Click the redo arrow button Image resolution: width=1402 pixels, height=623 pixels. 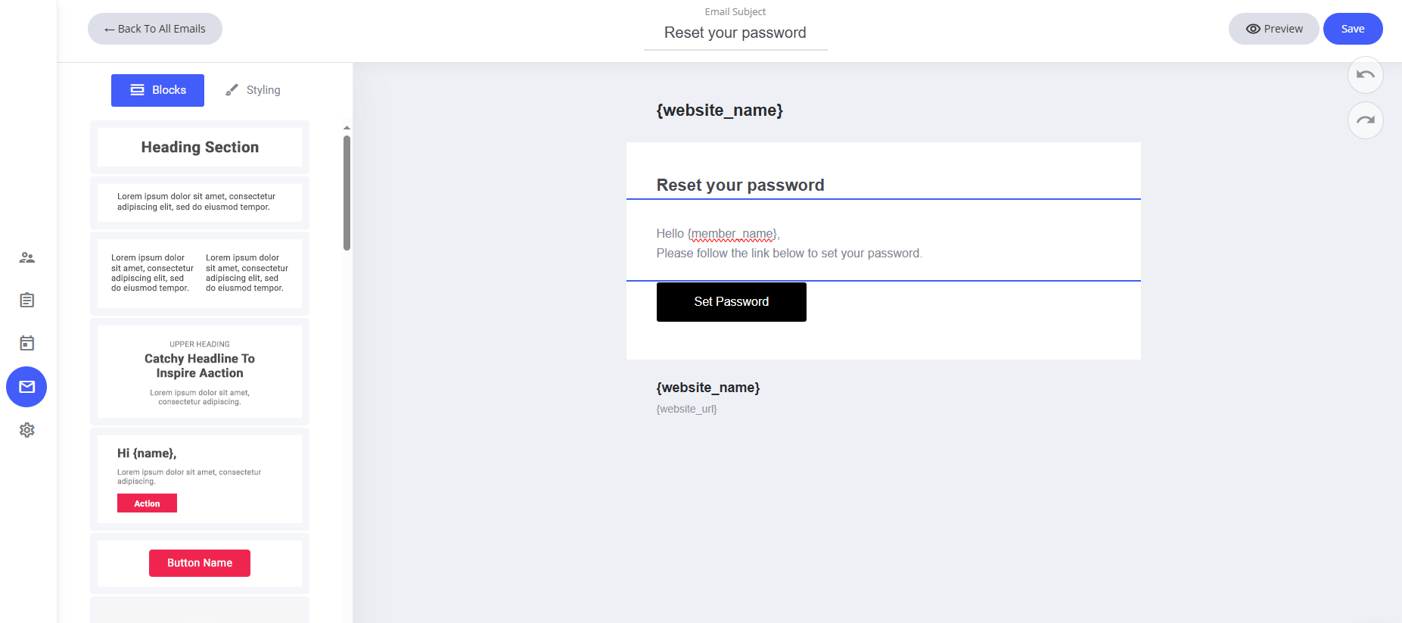(x=1365, y=120)
